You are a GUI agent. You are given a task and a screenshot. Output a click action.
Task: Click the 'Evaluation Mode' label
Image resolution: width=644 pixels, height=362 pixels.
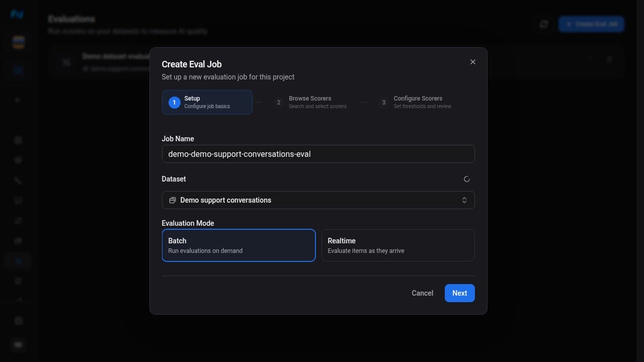(188, 223)
